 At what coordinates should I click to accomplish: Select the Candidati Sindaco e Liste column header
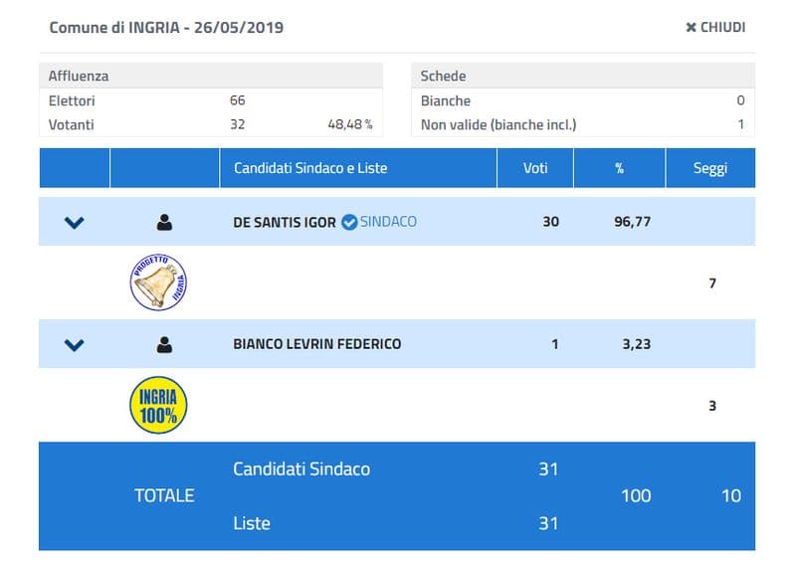pos(309,168)
